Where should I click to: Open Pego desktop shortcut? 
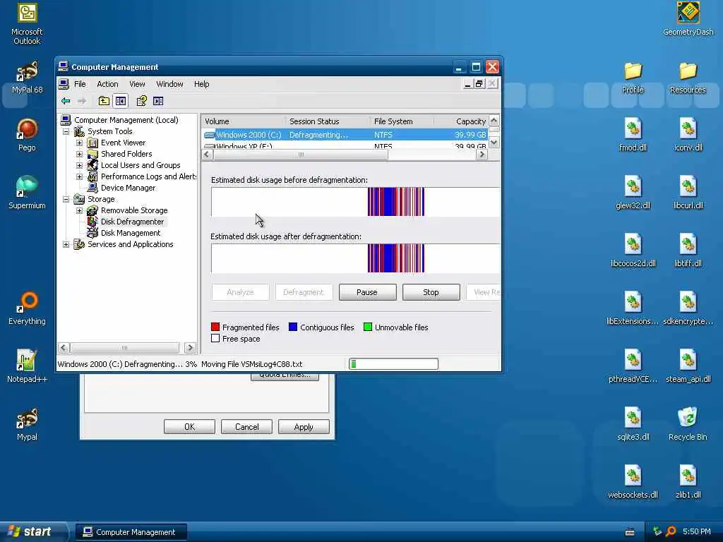coord(28,135)
